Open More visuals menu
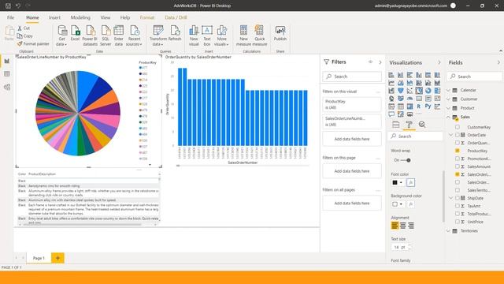The width and height of the screenshot is (504, 284). [x=221, y=35]
